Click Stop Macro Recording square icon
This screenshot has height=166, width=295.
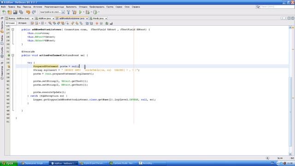101,24
